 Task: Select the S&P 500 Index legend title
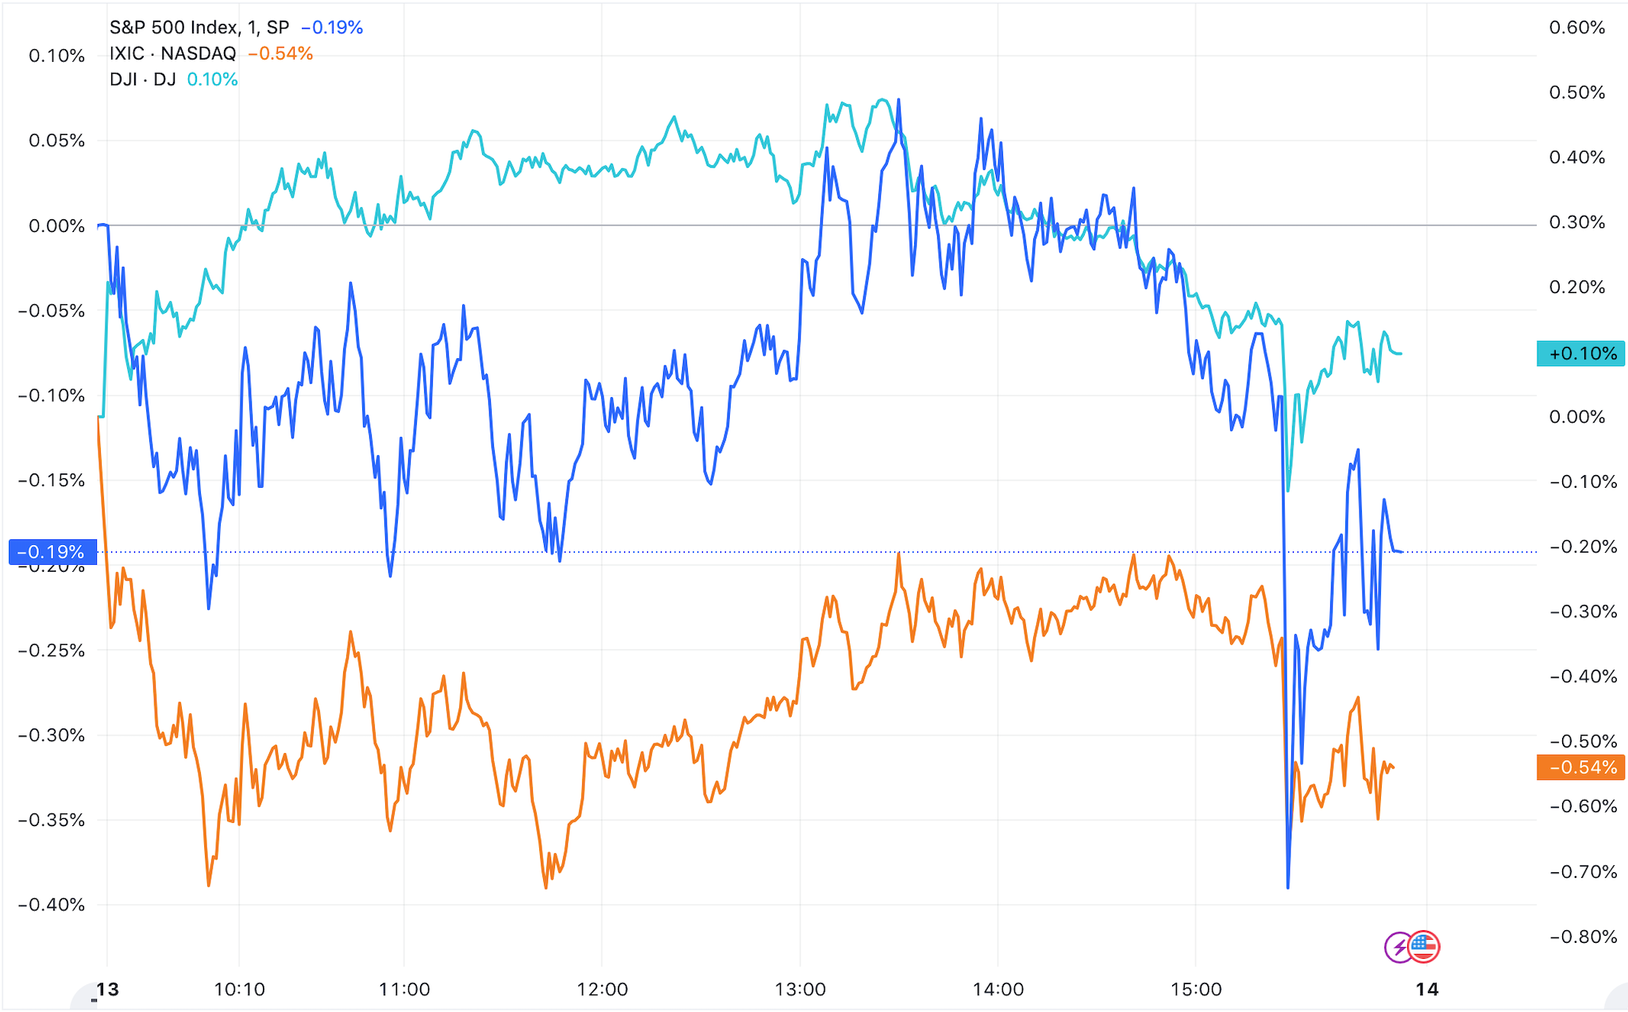pos(199,28)
